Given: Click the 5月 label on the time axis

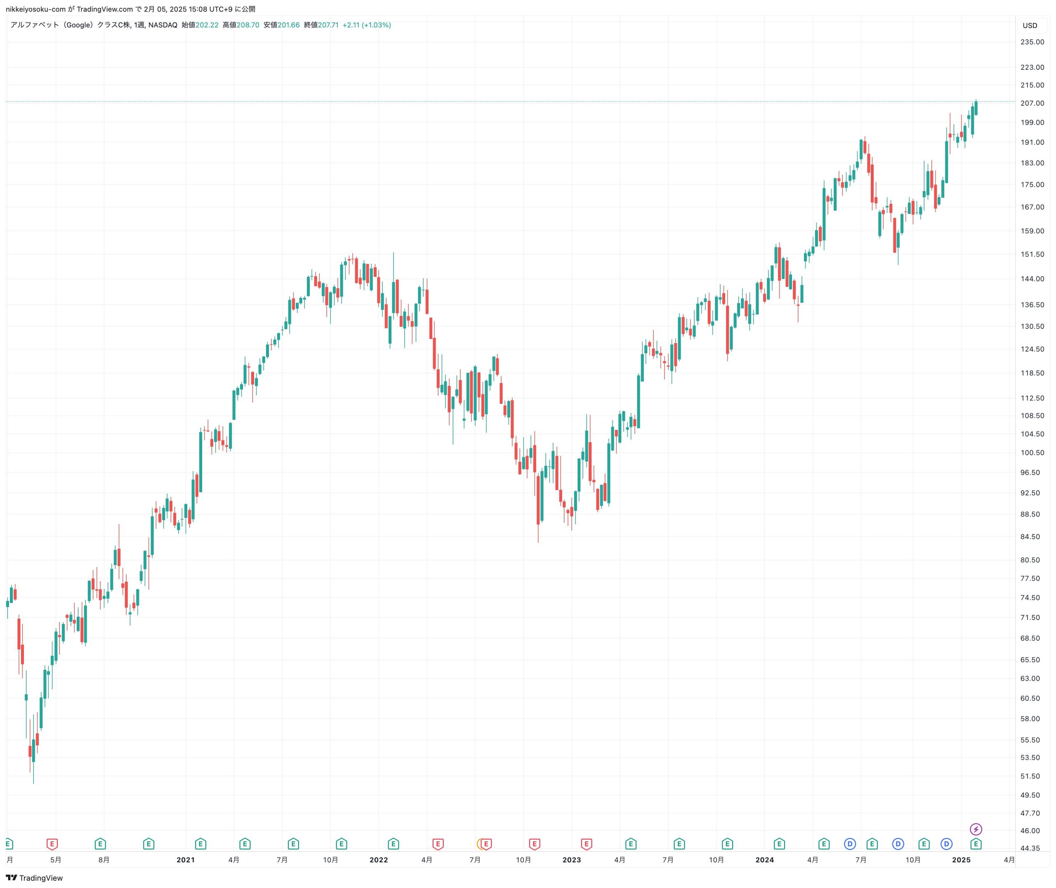Looking at the screenshot, I should (56, 860).
